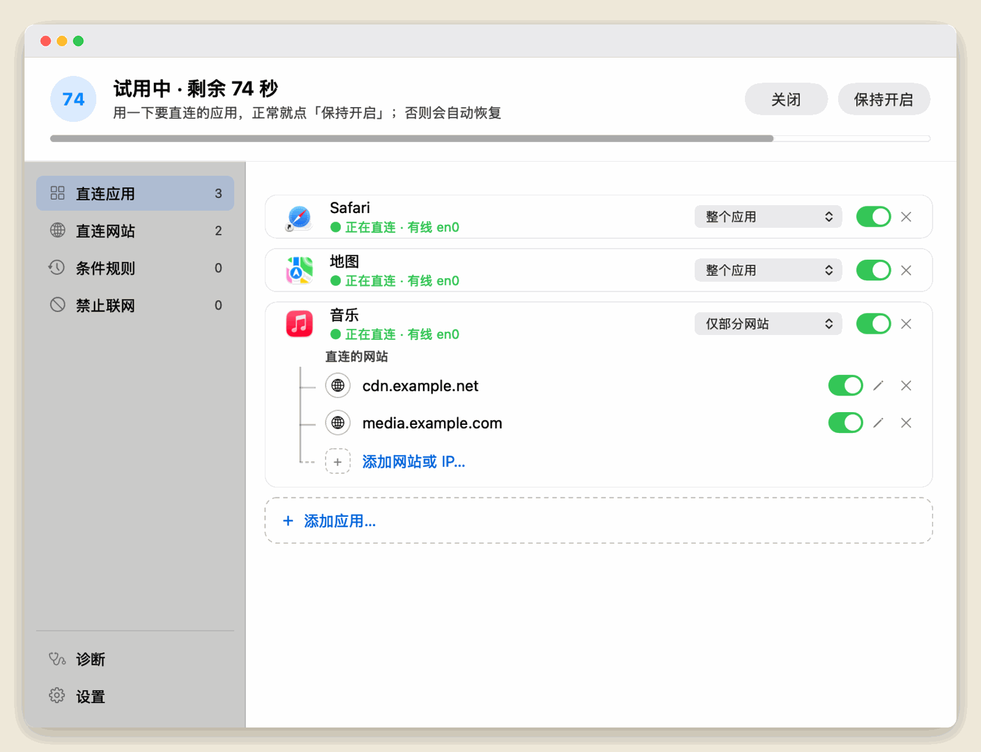Delete the media.example.com entry
The image size is (981, 752).
pos(906,423)
